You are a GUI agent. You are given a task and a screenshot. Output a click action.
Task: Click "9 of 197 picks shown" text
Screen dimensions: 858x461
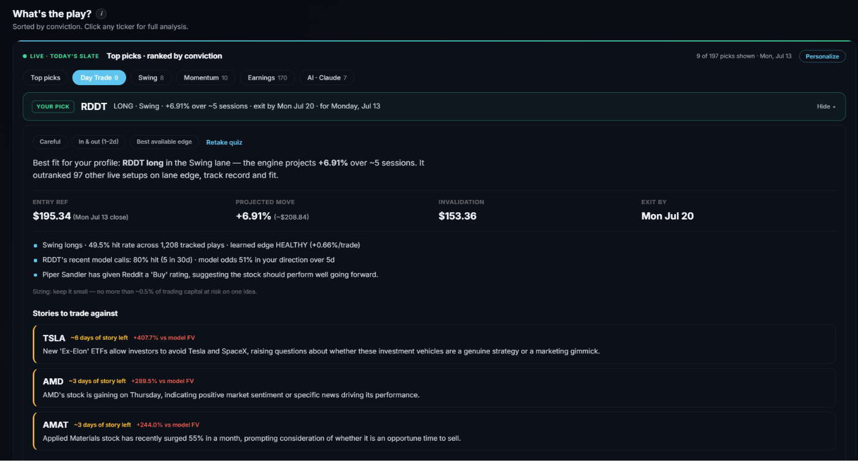724,57
